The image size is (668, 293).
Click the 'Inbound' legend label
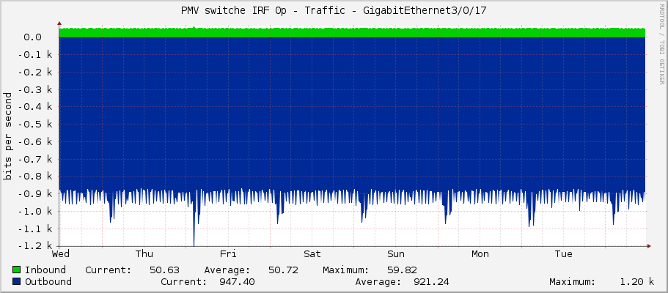pyautogui.click(x=45, y=270)
